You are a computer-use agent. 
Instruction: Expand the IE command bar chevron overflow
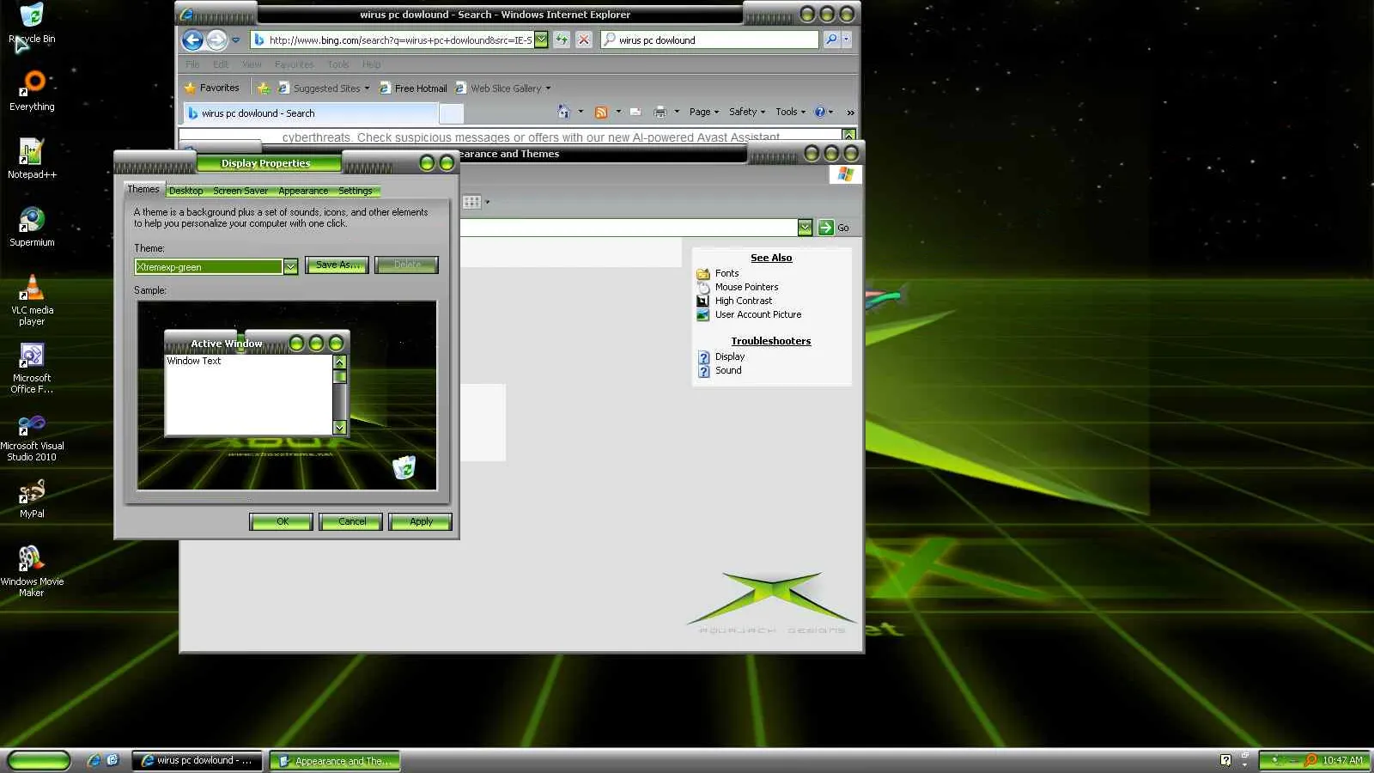point(850,113)
